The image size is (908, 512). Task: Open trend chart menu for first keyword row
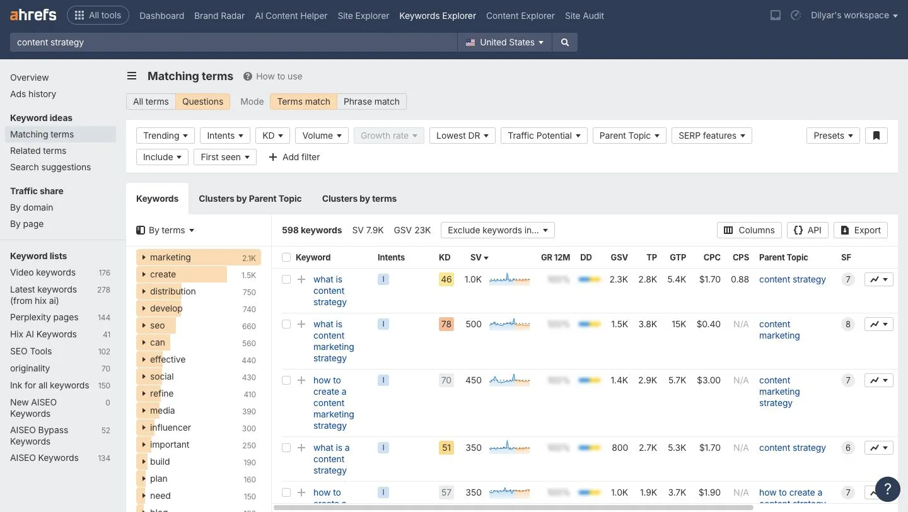click(879, 279)
